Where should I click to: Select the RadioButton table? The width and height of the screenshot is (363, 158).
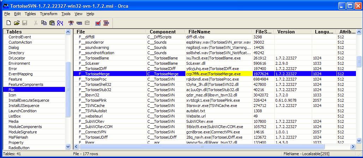point(34,148)
